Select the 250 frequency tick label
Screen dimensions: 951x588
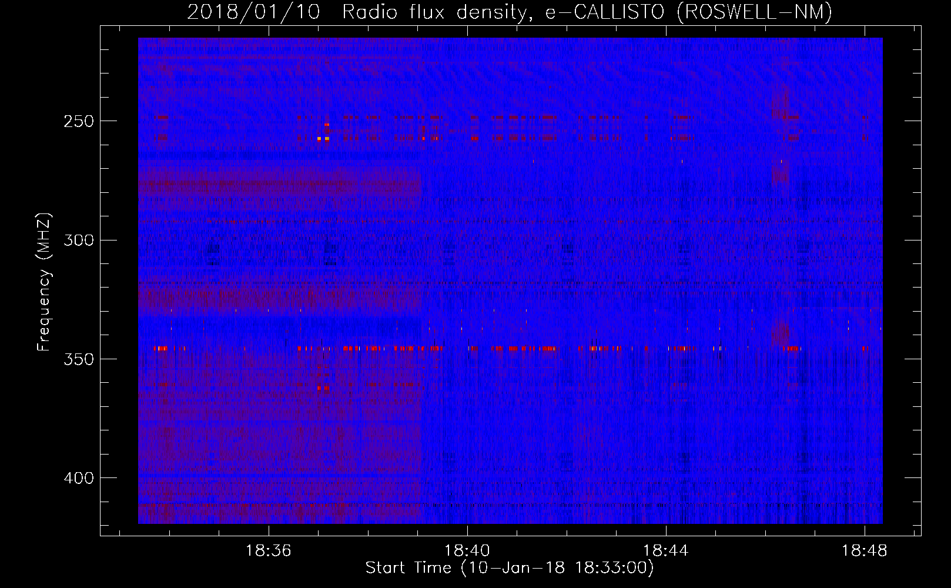tap(79, 121)
